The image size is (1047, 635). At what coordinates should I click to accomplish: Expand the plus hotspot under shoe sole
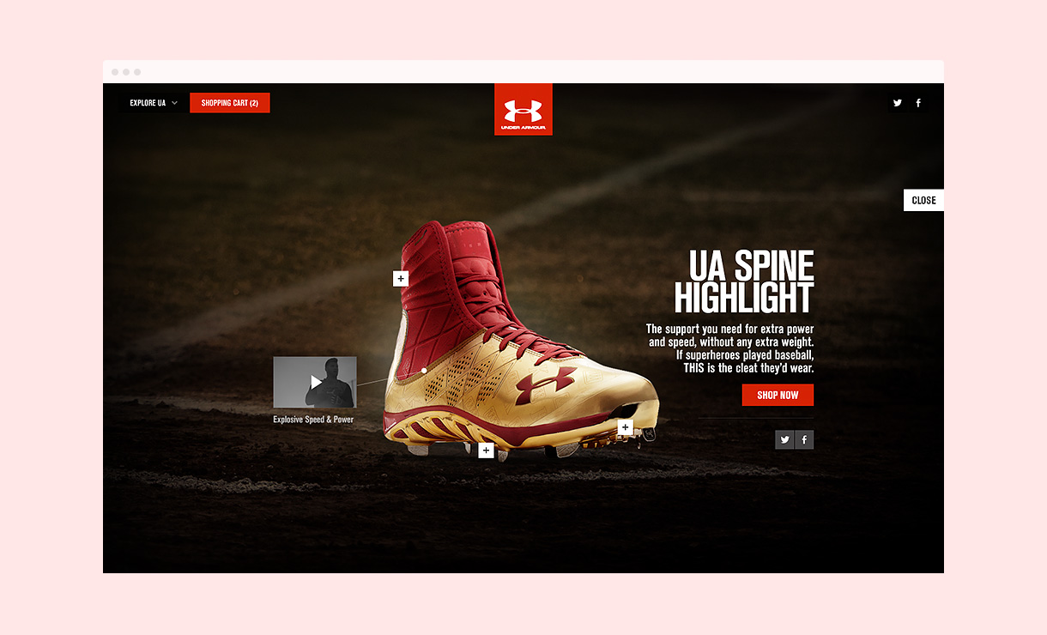[x=486, y=451]
